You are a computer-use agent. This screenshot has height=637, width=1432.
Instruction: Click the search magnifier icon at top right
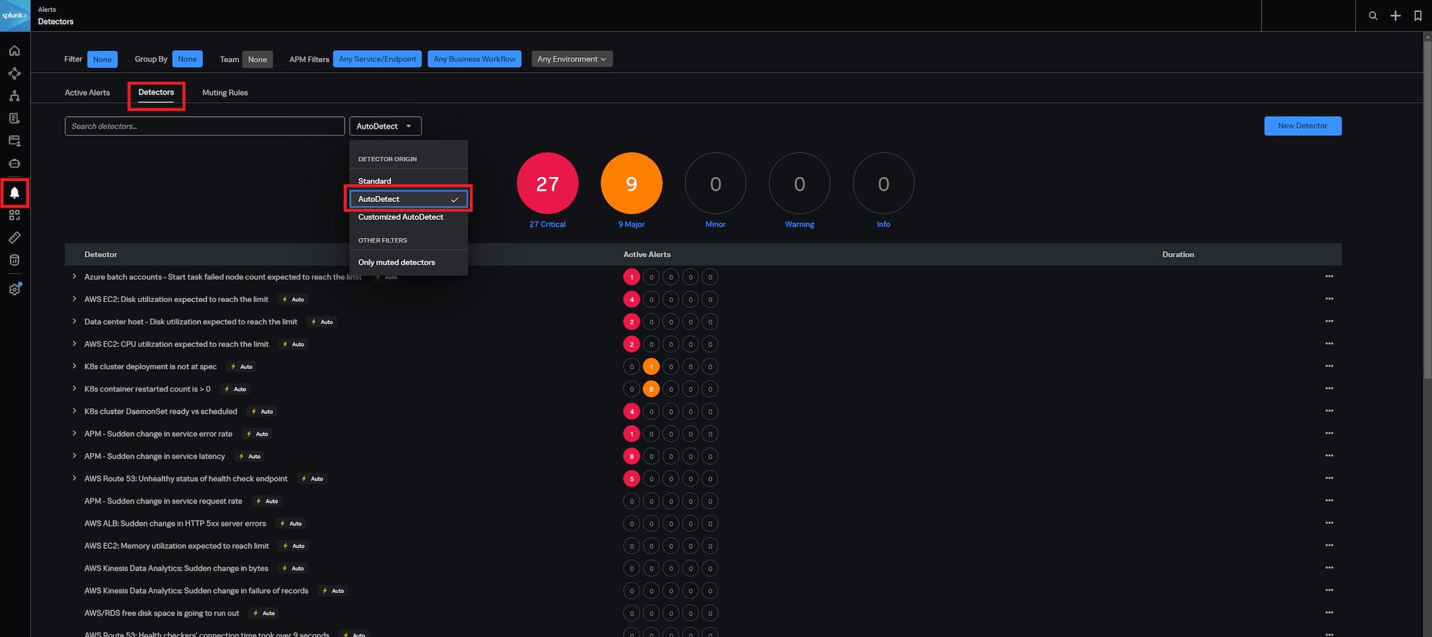(x=1373, y=15)
